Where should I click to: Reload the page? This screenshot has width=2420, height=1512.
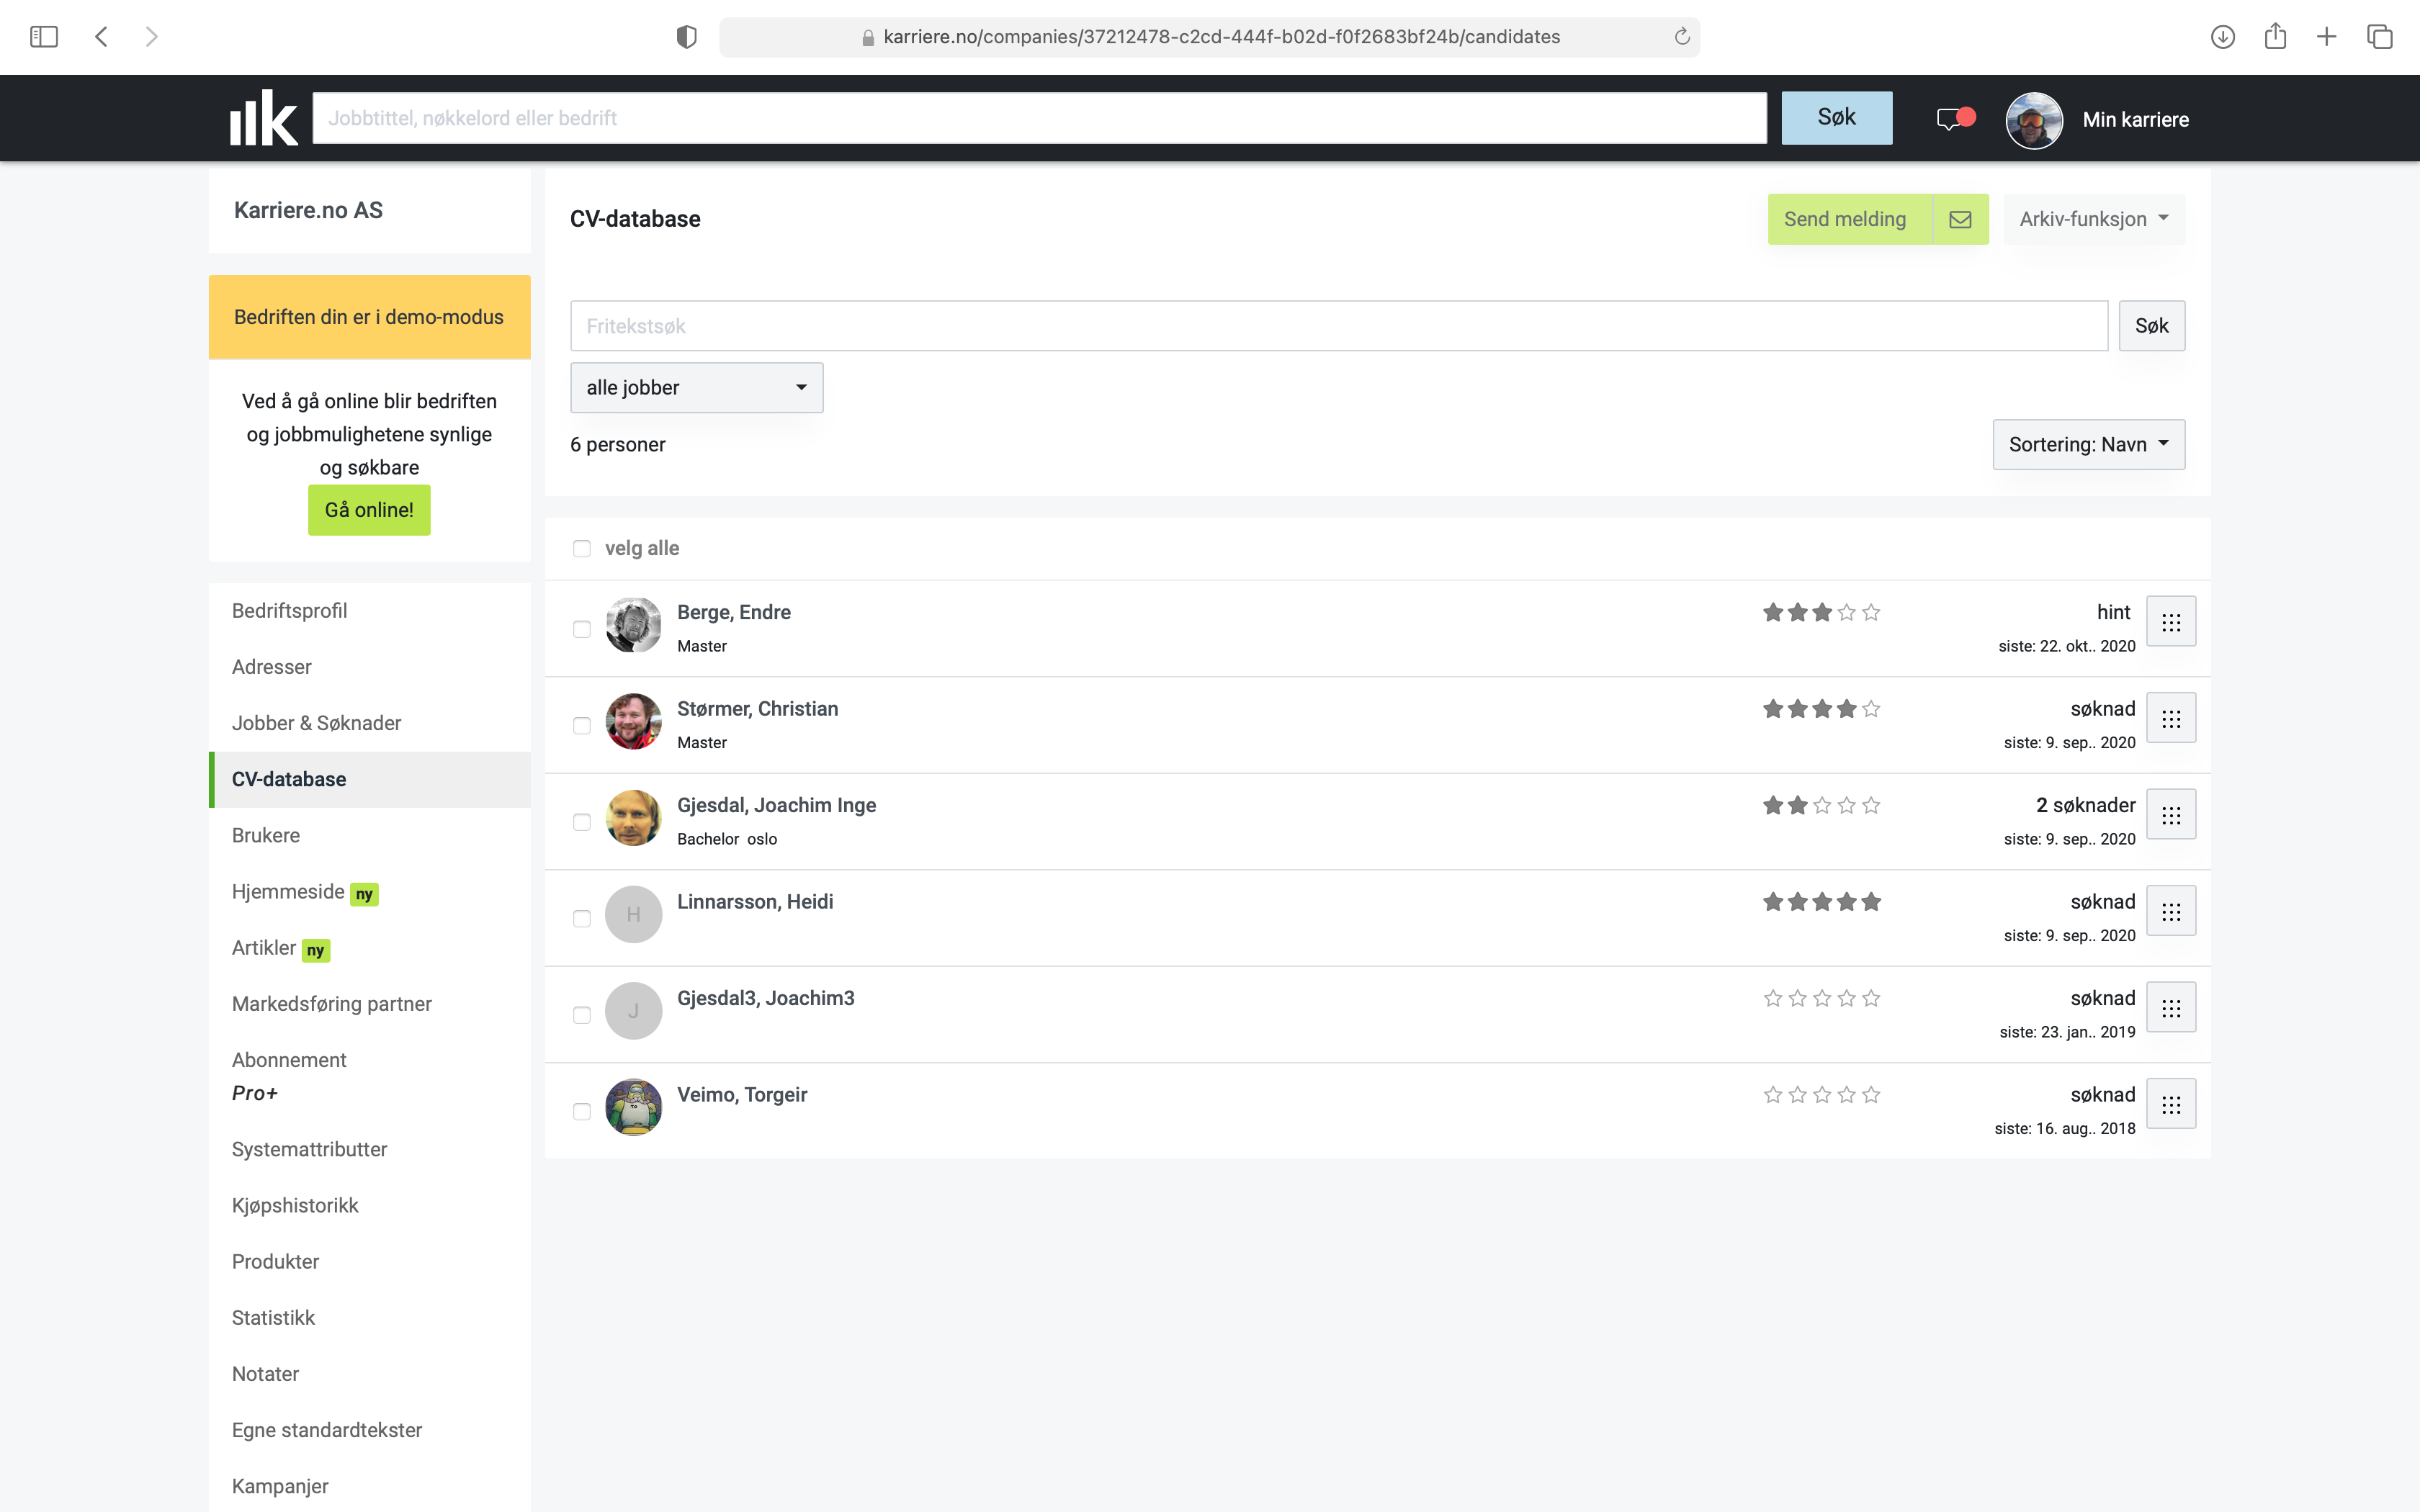click(1682, 37)
